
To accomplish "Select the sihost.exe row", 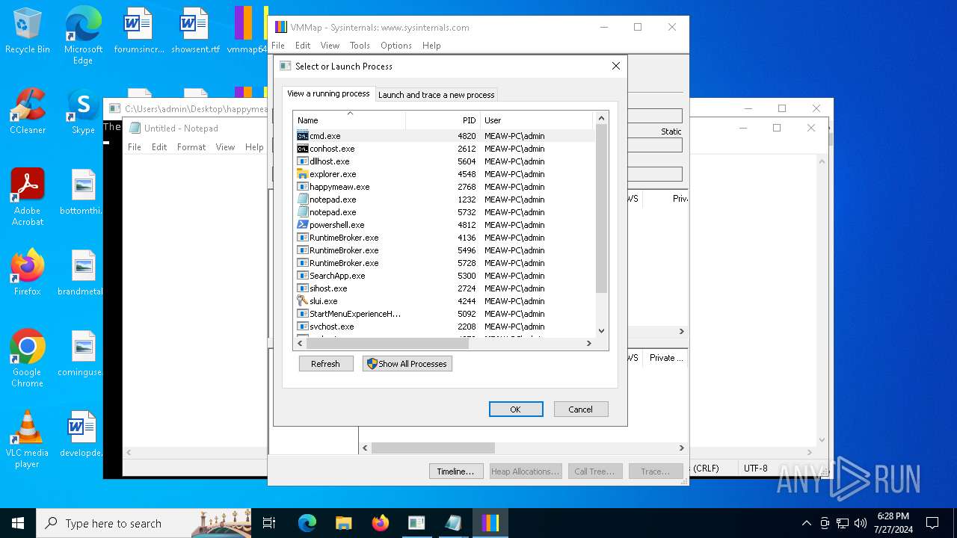I will click(445, 288).
